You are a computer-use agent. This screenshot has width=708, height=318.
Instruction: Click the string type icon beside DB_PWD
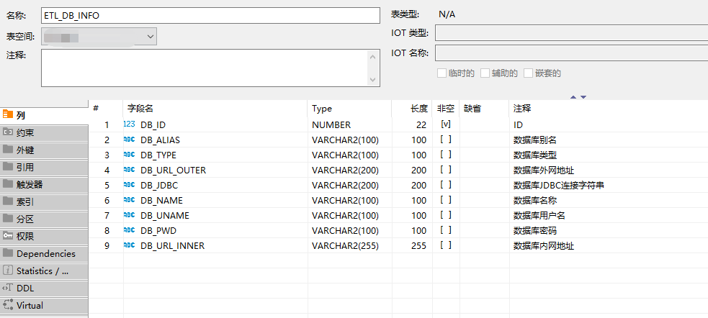(130, 230)
